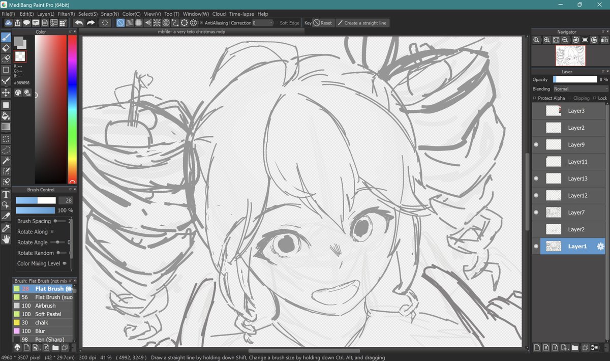Click the fit to window icon in Navigator
610x361 pixels.
pos(556,40)
